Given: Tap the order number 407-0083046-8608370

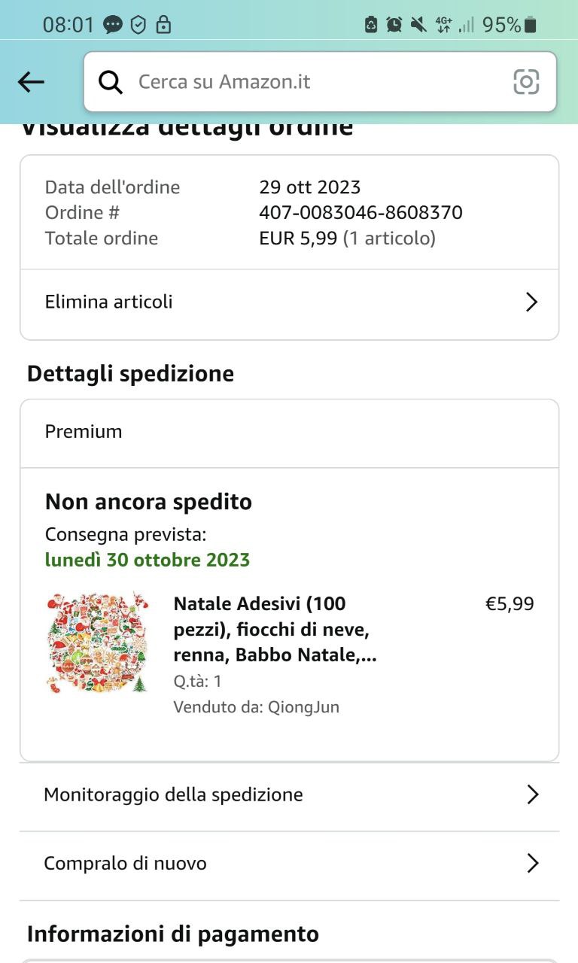Looking at the screenshot, I should pos(360,213).
